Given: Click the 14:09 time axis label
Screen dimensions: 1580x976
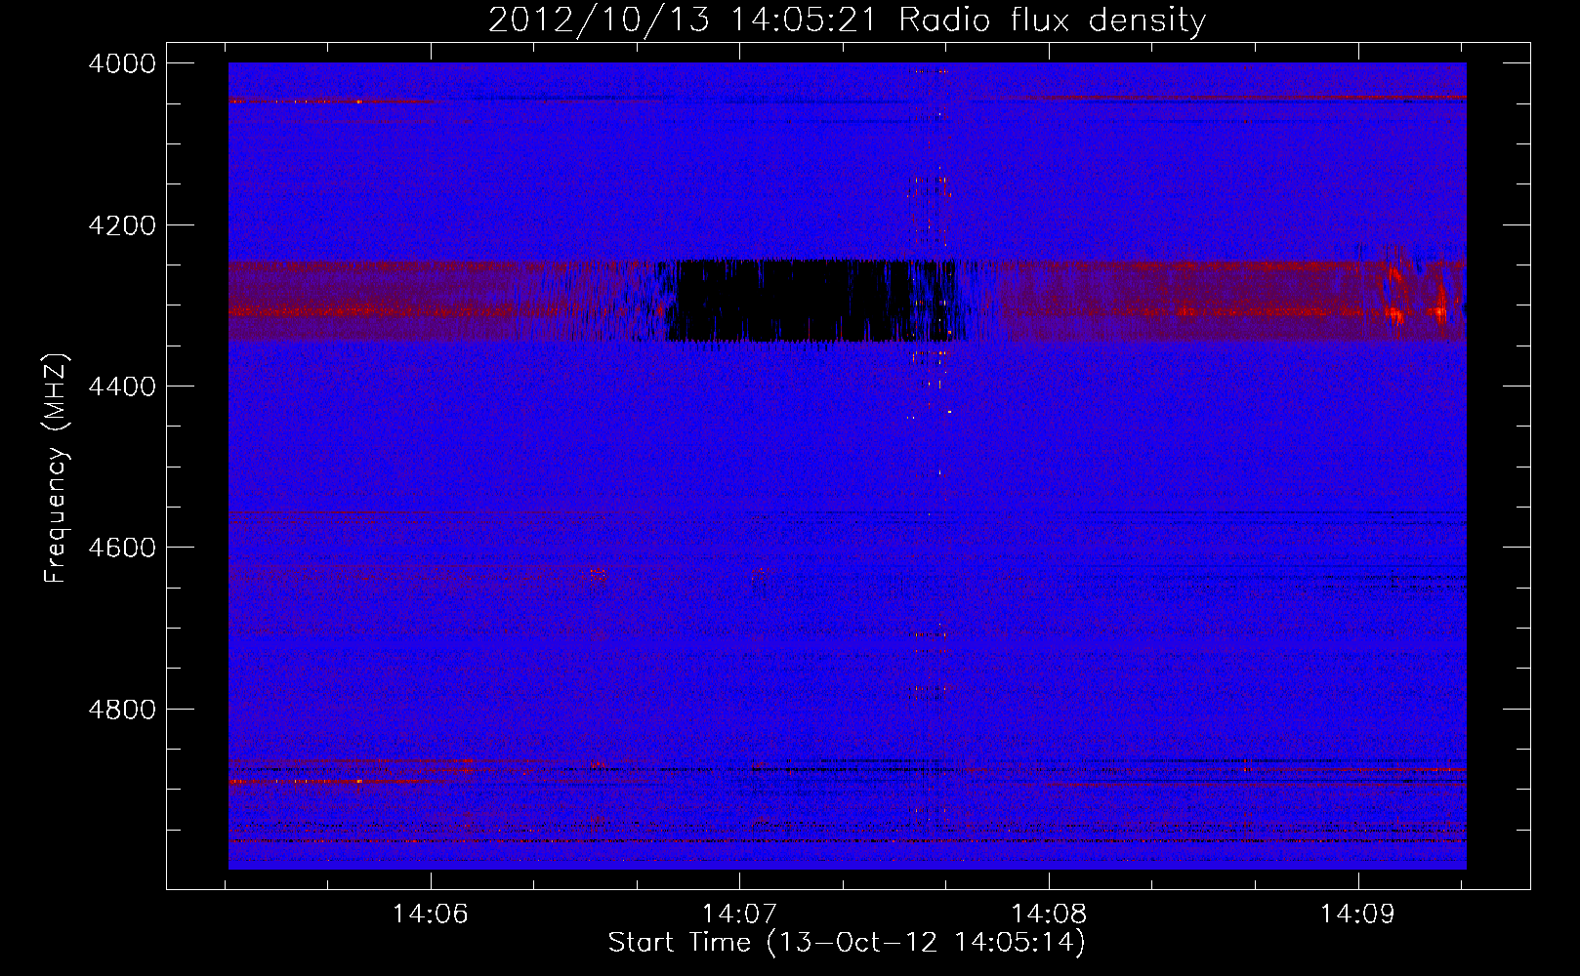Looking at the screenshot, I should click(1357, 914).
